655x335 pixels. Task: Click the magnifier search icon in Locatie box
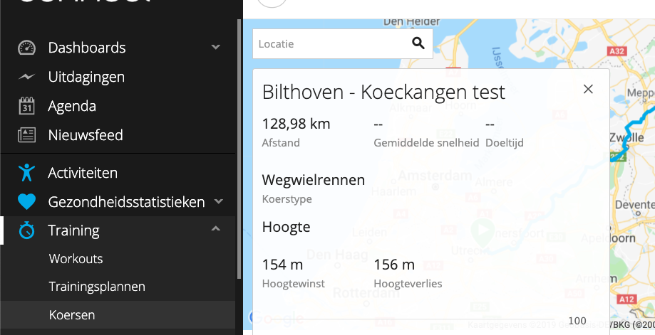tap(418, 44)
